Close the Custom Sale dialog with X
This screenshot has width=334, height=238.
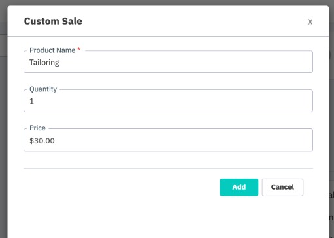point(310,22)
